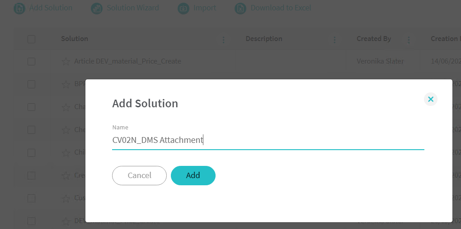Sort by the Solution column header

tap(75, 39)
